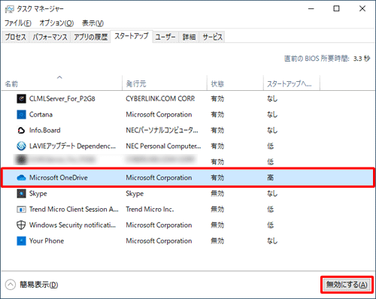Select the Skype entry name

pyautogui.click(x=38, y=194)
